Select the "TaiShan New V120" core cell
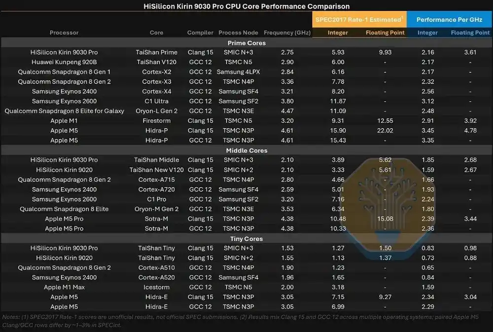This screenshot has height=332, width=493. 157,170
